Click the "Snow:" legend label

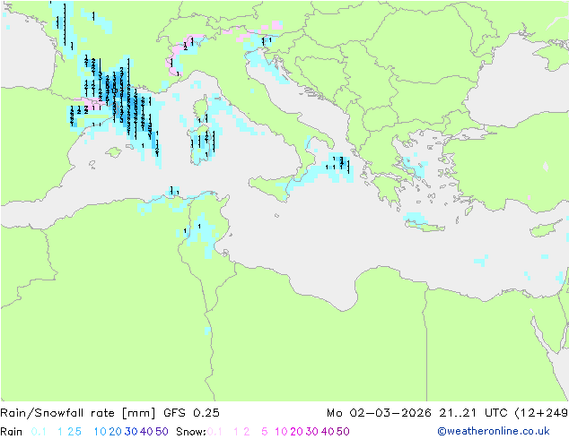click(191, 432)
